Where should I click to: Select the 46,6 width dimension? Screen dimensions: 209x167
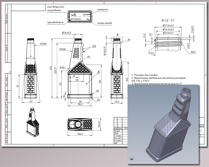tap(117, 102)
